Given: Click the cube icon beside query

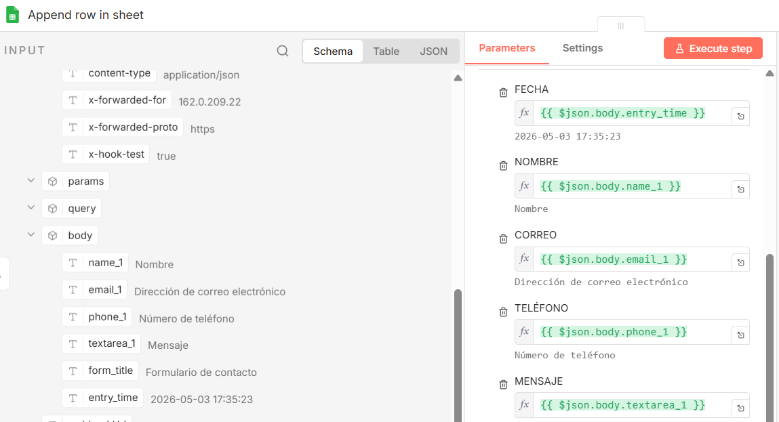Looking at the screenshot, I should (53, 209).
